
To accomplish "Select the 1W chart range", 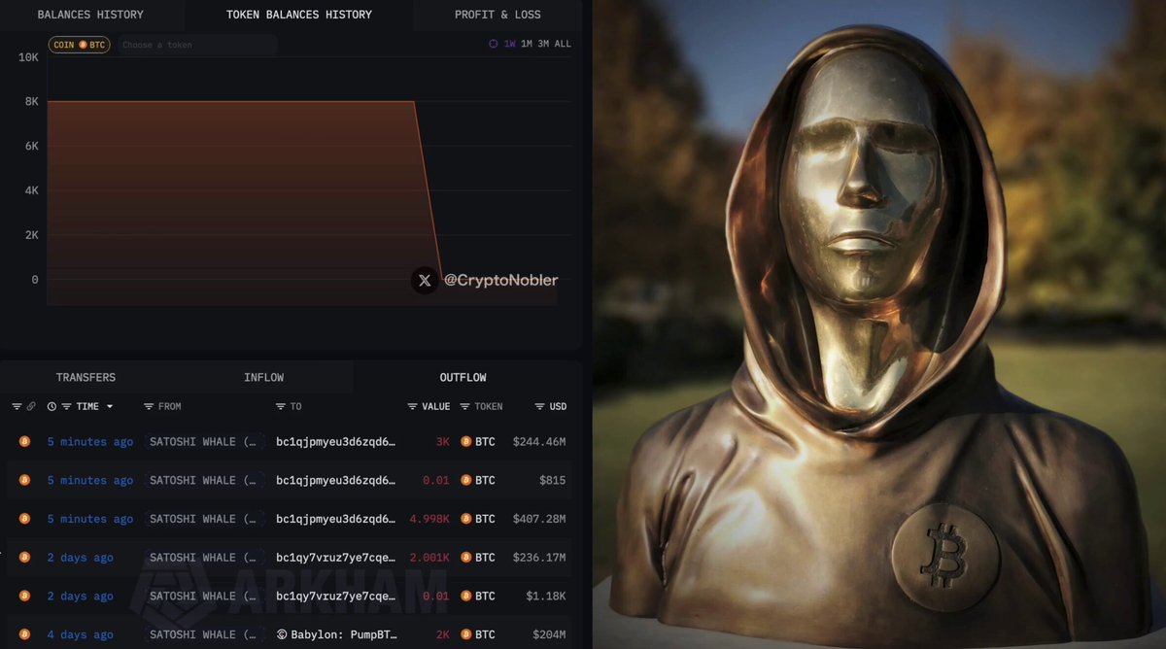I will click(x=509, y=44).
